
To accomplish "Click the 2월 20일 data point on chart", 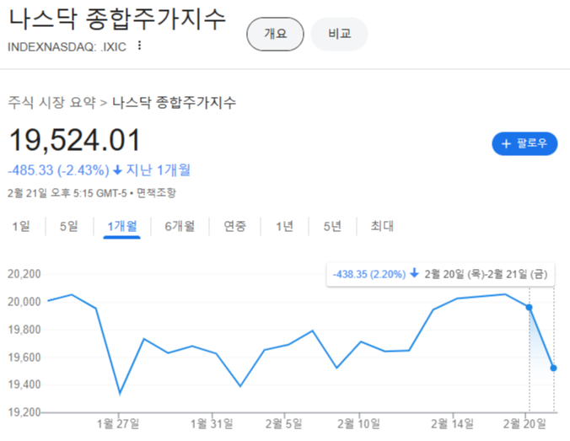I will coord(529,308).
